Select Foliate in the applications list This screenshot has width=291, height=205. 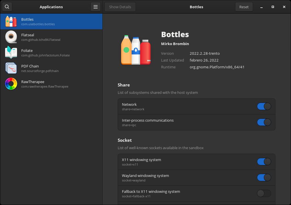click(x=51, y=52)
